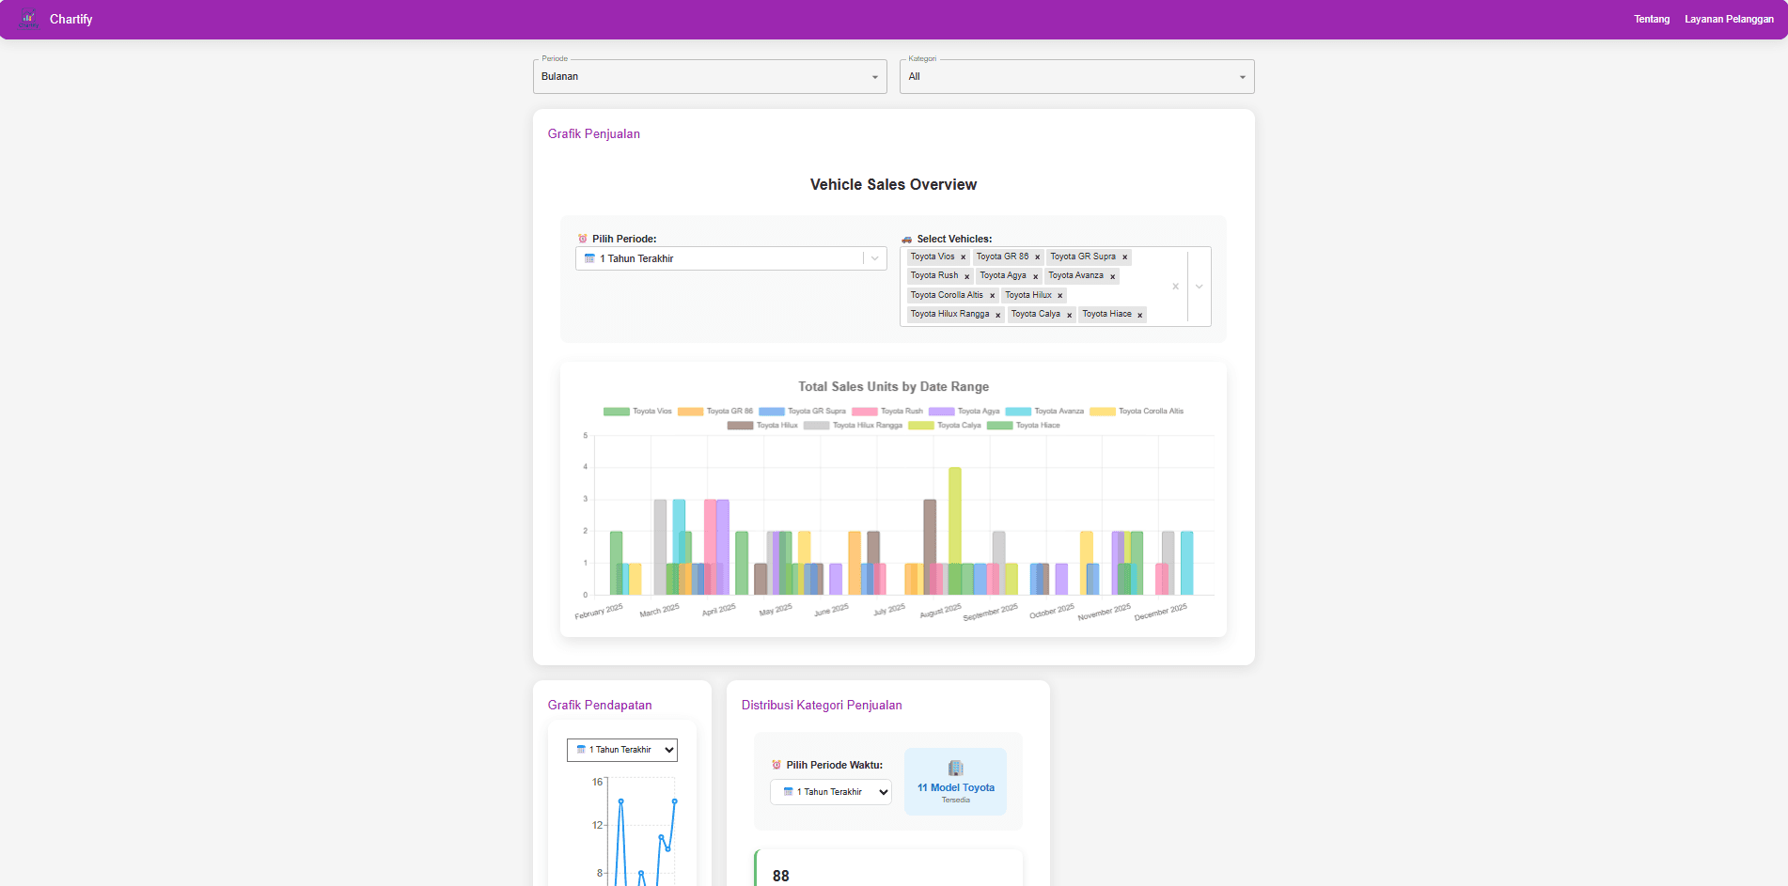1788x886 pixels.
Task: Toggle Toyota Corolla Altis in the chart legend
Action: (1137, 412)
